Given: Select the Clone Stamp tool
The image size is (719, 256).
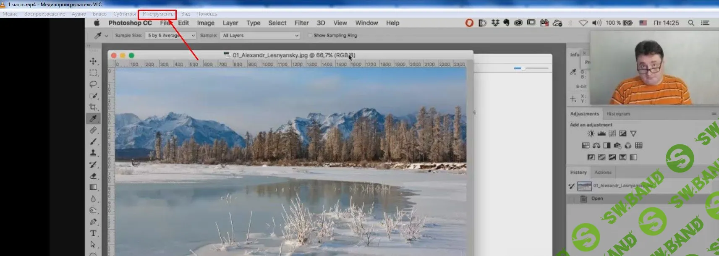Looking at the screenshot, I should (x=93, y=153).
